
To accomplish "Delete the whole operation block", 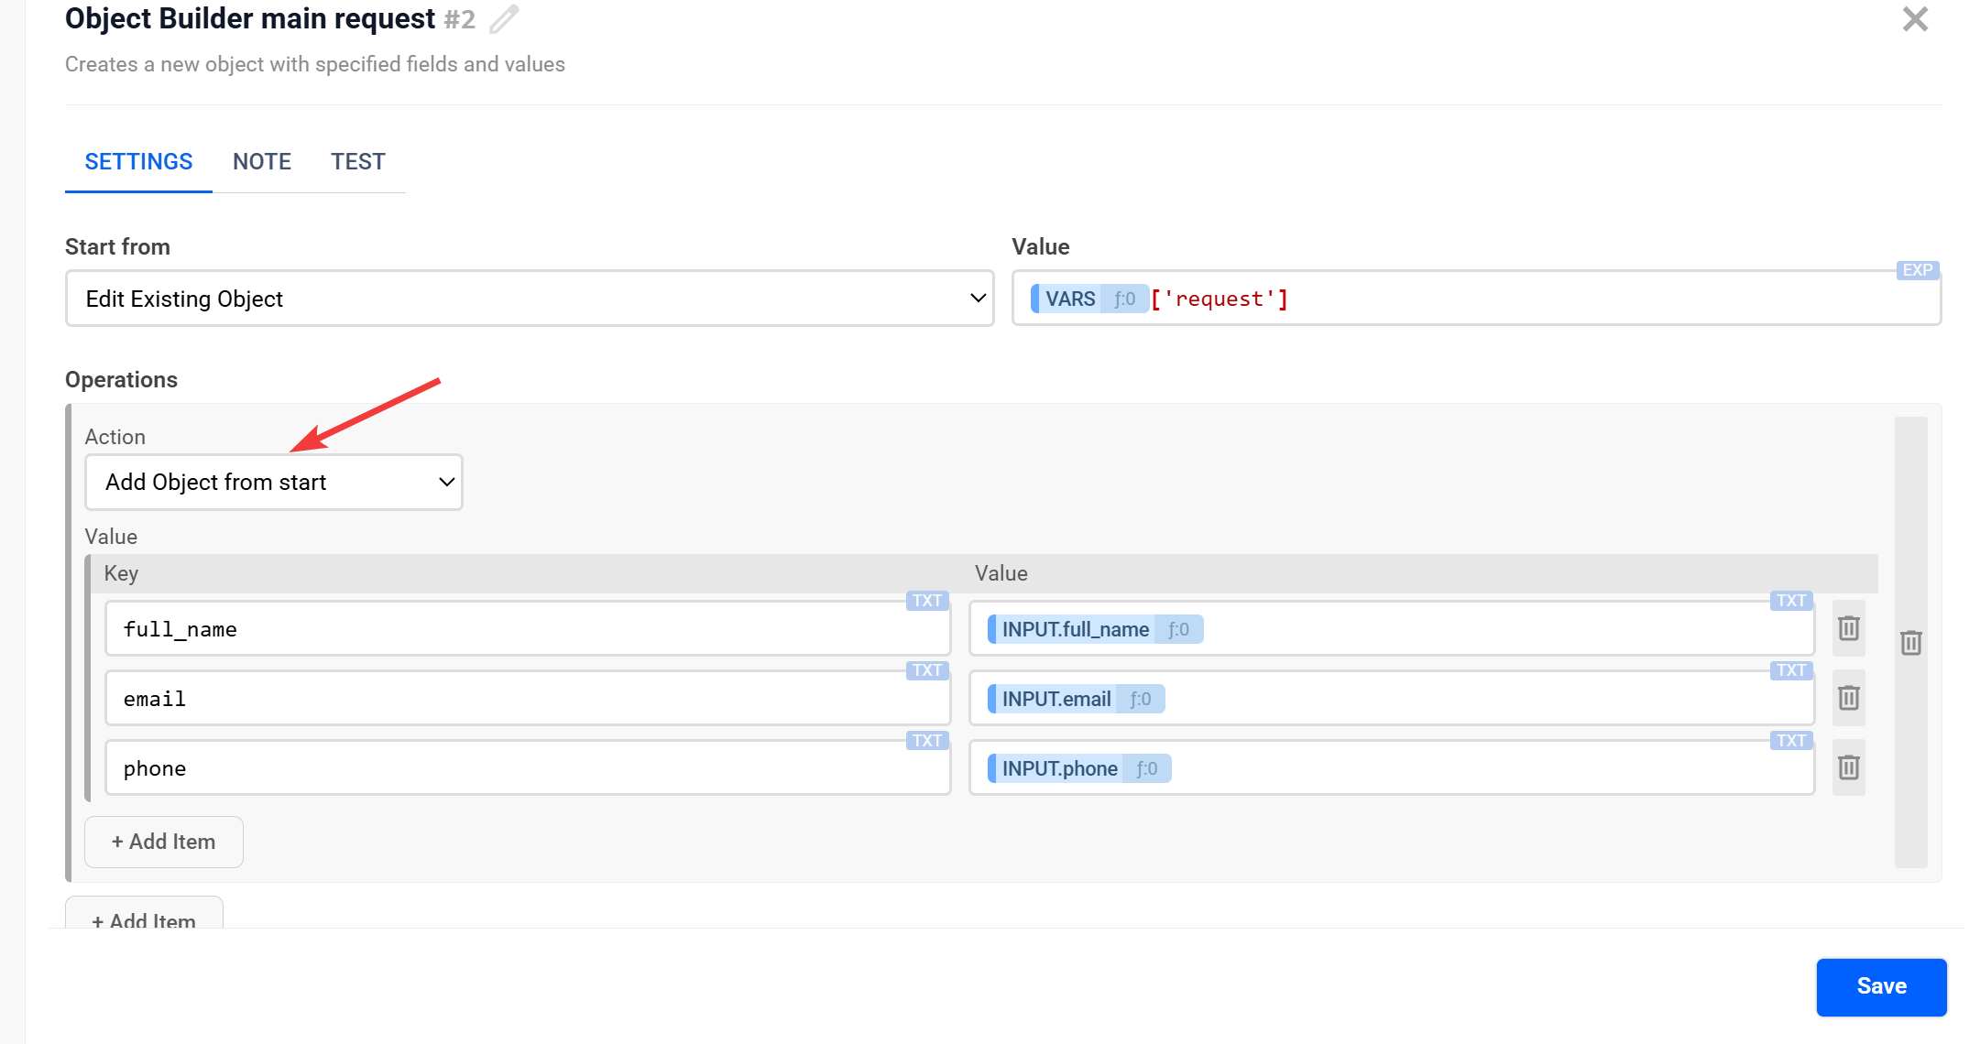I will click(x=1910, y=643).
